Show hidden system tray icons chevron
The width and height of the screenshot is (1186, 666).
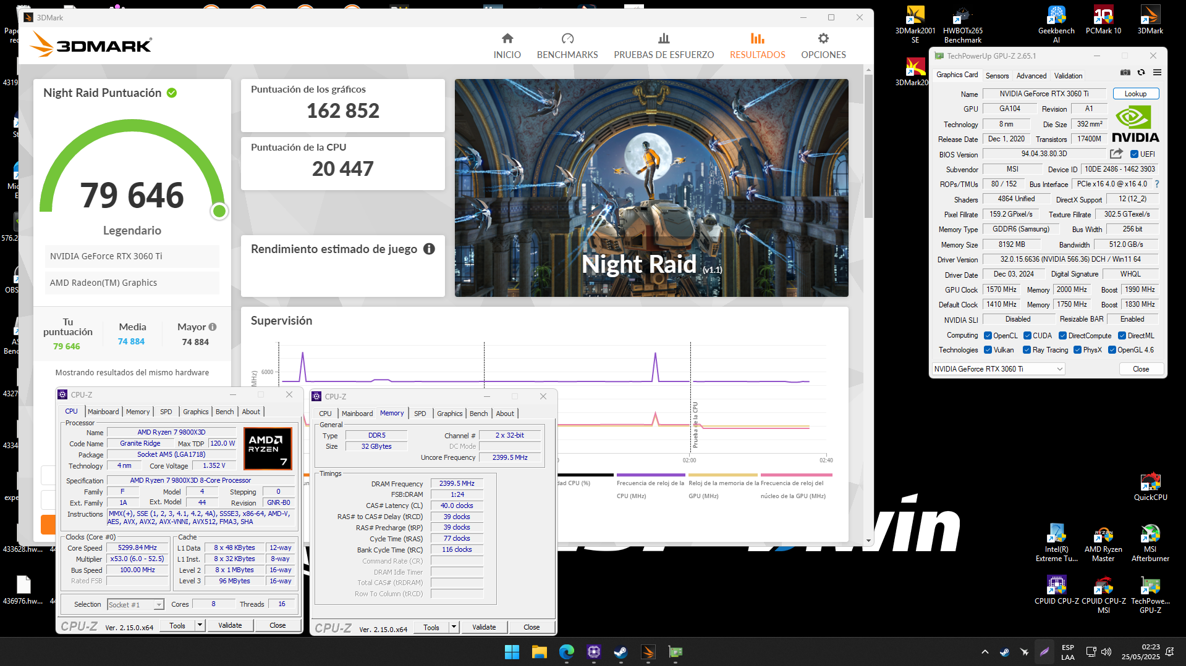click(985, 652)
